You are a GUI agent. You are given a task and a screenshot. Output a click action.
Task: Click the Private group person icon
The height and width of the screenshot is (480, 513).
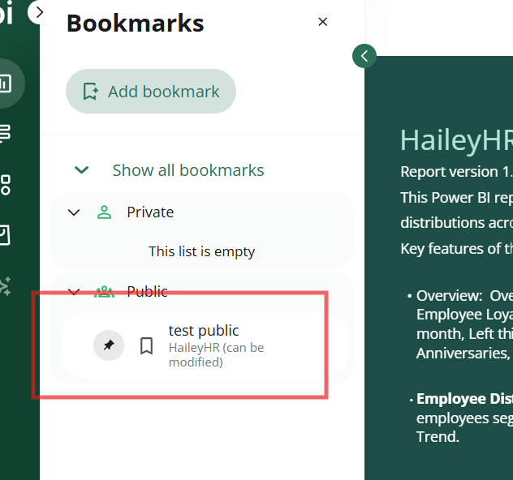pyautogui.click(x=105, y=212)
